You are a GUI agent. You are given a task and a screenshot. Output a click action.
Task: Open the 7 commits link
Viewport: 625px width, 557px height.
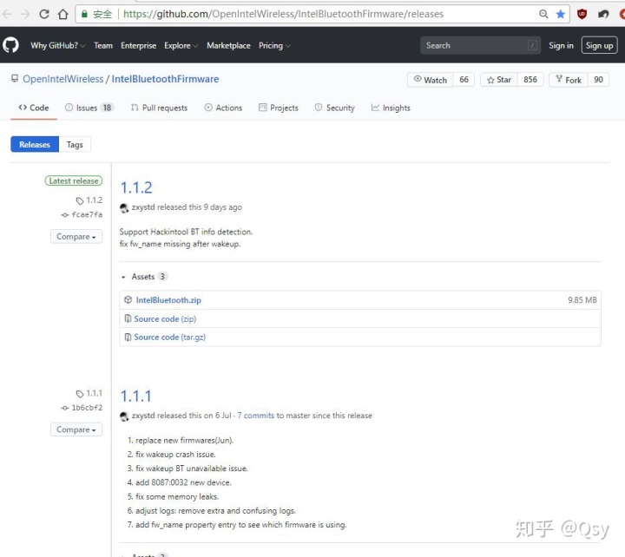click(x=255, y=416)
